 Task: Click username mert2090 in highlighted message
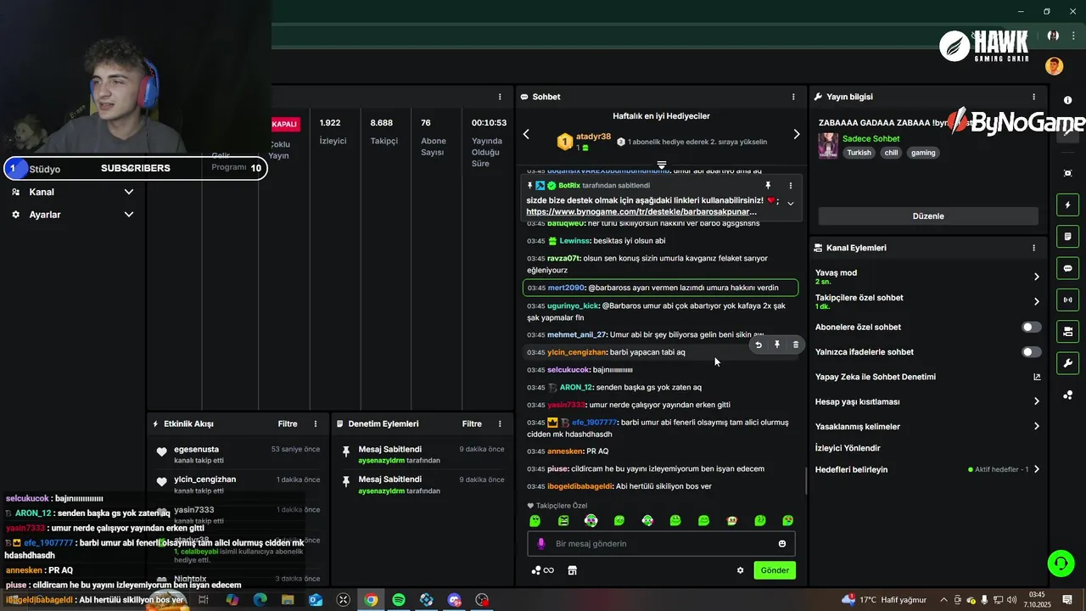click(567, 288)
